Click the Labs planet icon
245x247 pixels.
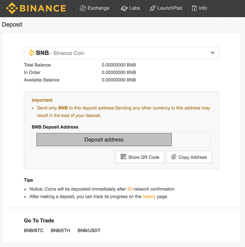[124, 8]
